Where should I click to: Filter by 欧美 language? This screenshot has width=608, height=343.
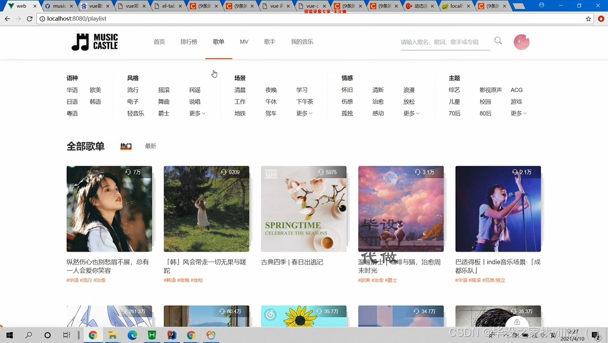(x=95, y=90)
